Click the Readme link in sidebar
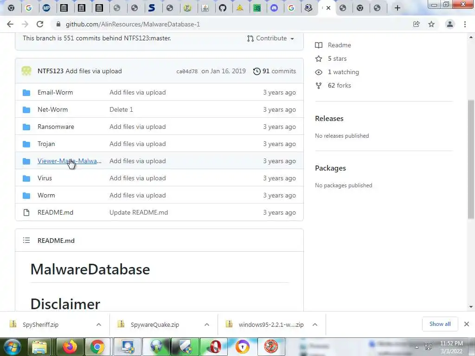 pos(339,45)
